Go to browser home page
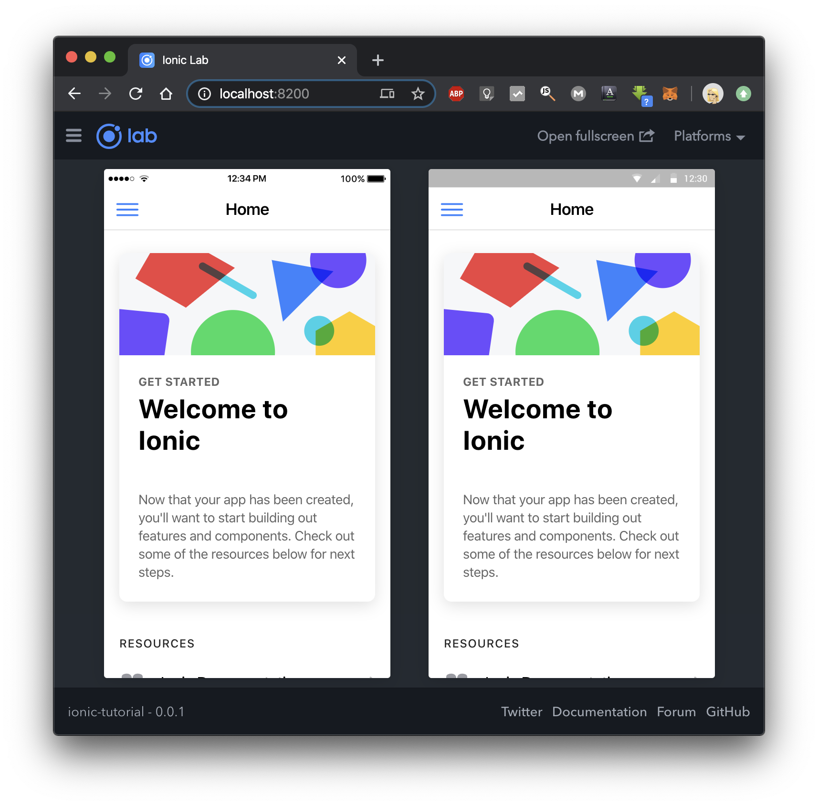The height and width of the screenshot is (806, 818). [166, 94]
